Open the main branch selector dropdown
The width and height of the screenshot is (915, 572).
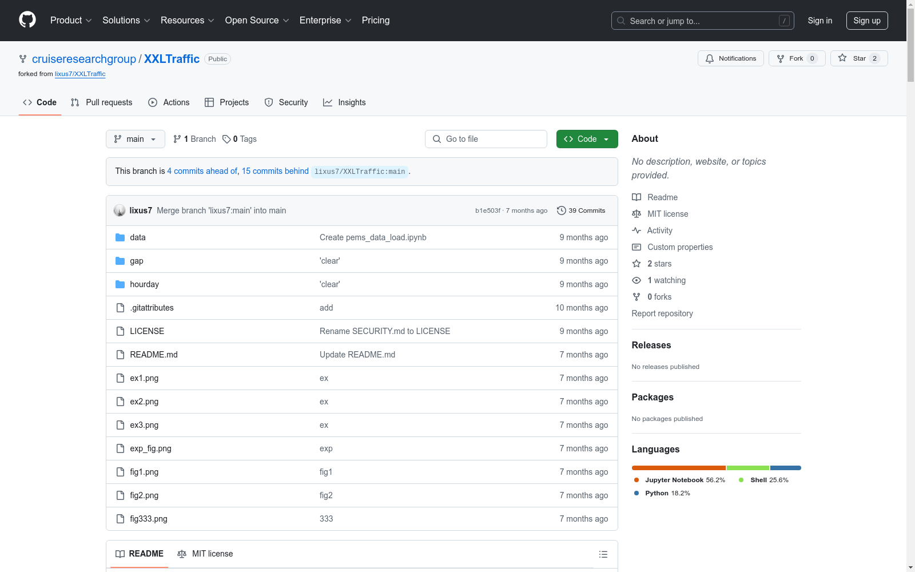[136, 139]
